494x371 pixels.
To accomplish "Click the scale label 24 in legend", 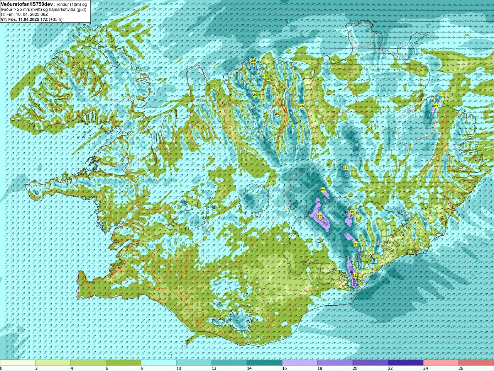I will click(x=425, y=368).
